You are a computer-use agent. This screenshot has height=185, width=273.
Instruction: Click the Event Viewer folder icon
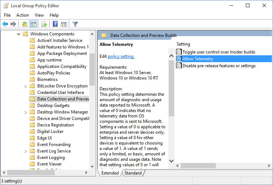[32, 164]
